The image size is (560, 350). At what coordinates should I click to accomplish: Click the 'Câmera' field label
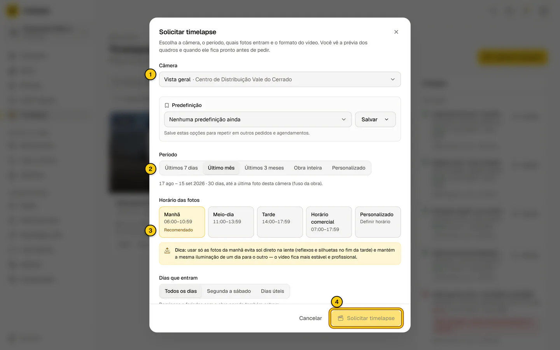pos(168,66)
